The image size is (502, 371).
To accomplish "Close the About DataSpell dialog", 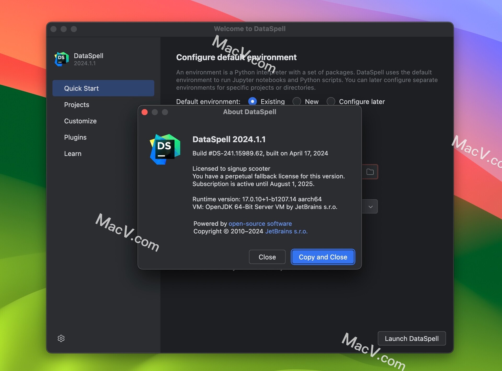I will [145, 112].
